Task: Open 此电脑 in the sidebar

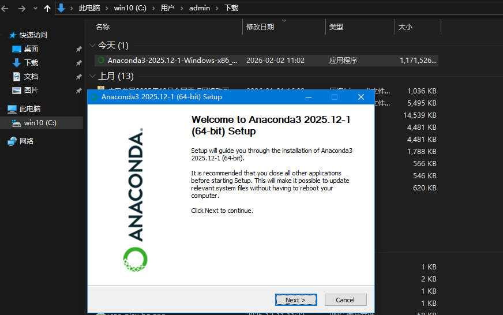Action: pos(30,108)
